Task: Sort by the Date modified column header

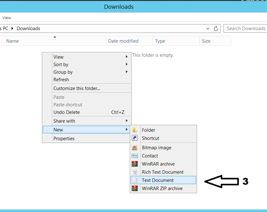Action: [123, 41]
